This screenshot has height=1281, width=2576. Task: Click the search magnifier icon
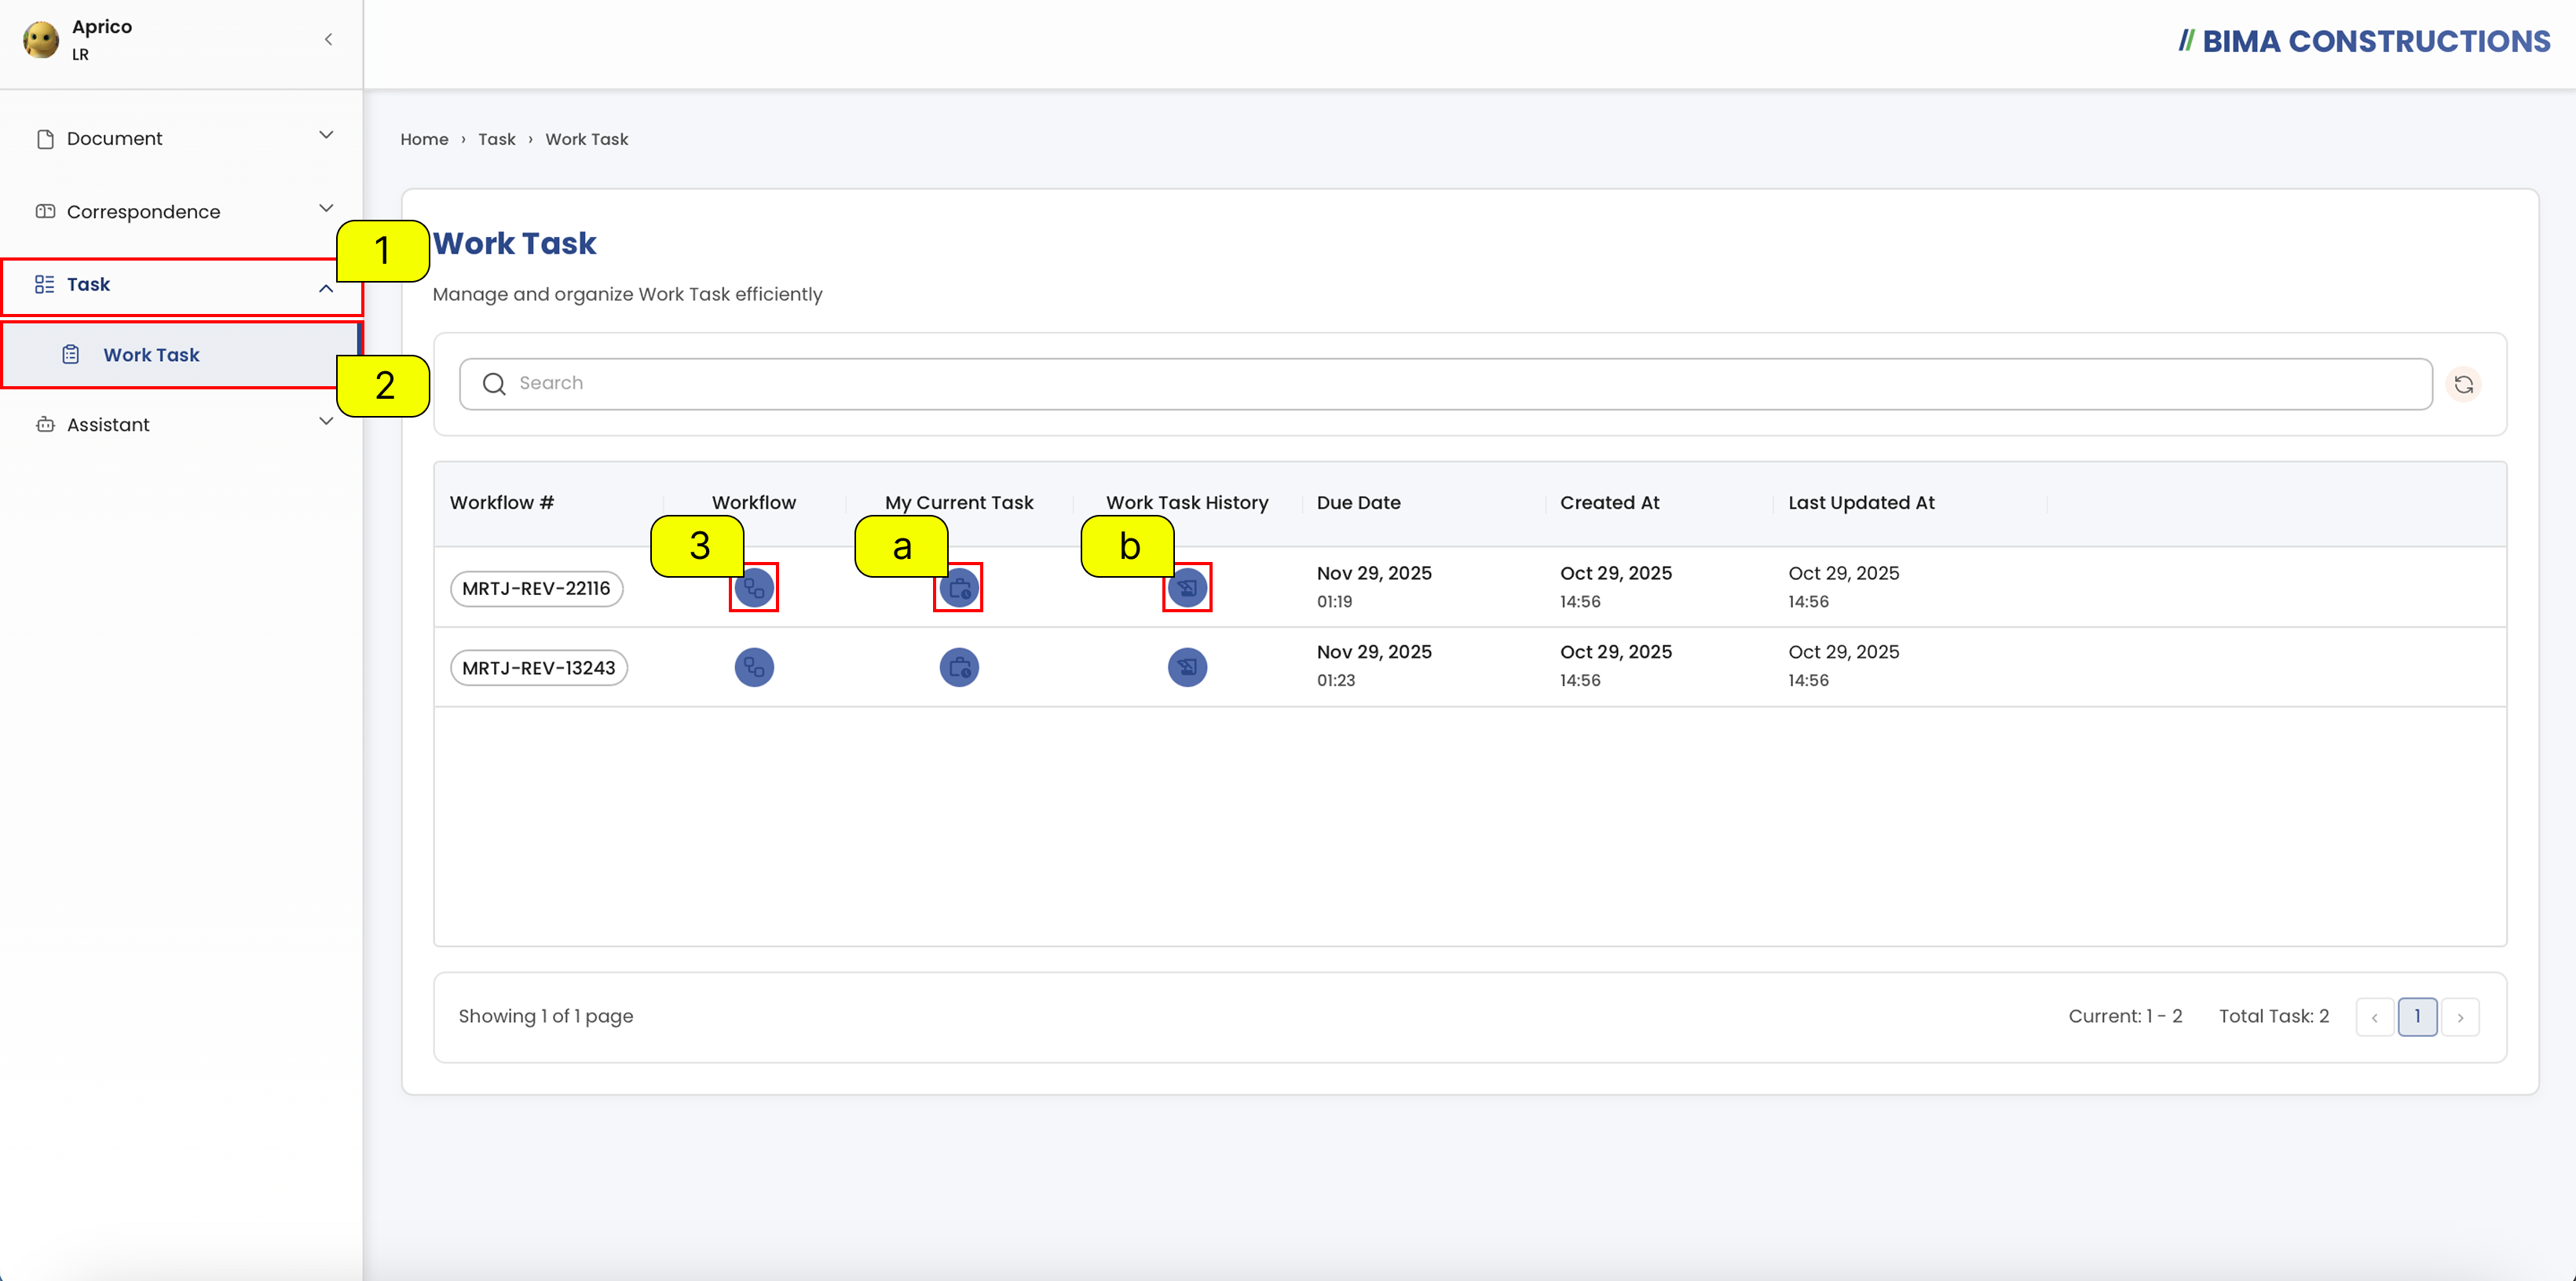tap(494, 384)
